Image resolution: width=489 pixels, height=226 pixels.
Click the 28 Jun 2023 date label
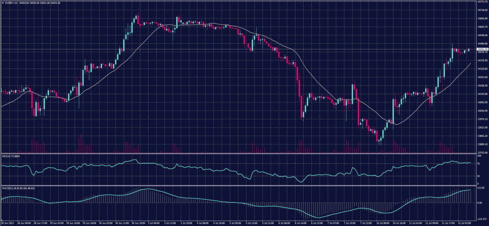tap(9, 223)
